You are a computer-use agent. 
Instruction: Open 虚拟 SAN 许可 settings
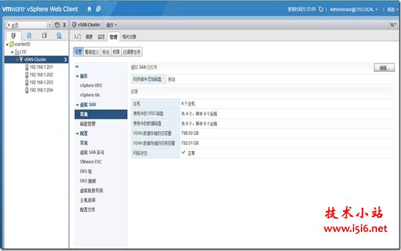(92, 152)
